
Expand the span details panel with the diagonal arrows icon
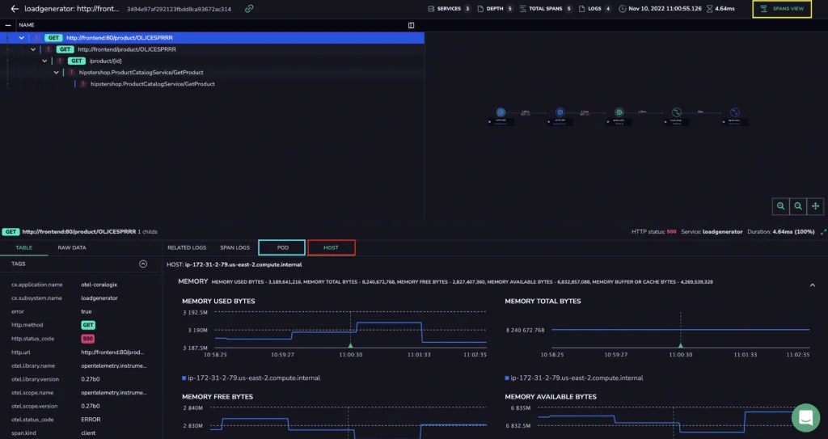(x=823, y=232)
